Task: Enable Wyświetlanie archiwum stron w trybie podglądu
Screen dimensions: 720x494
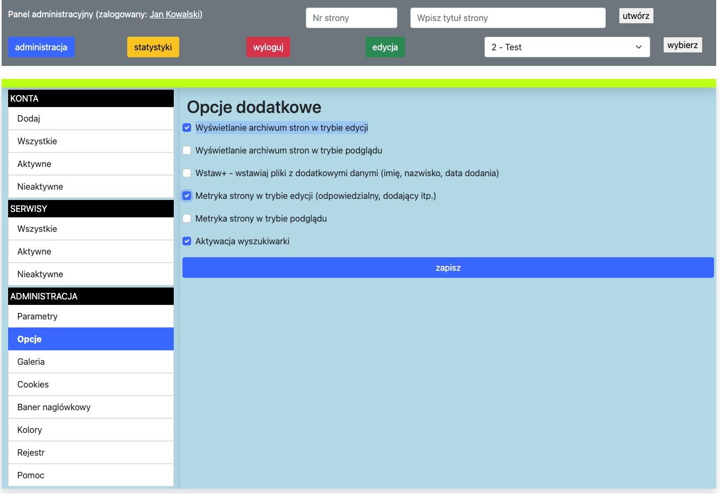Action: [x=187, y=150]
